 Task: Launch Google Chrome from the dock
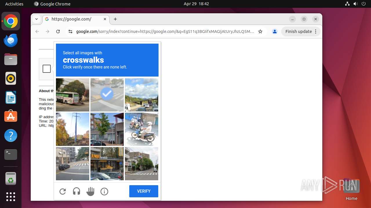click(11, 21)
